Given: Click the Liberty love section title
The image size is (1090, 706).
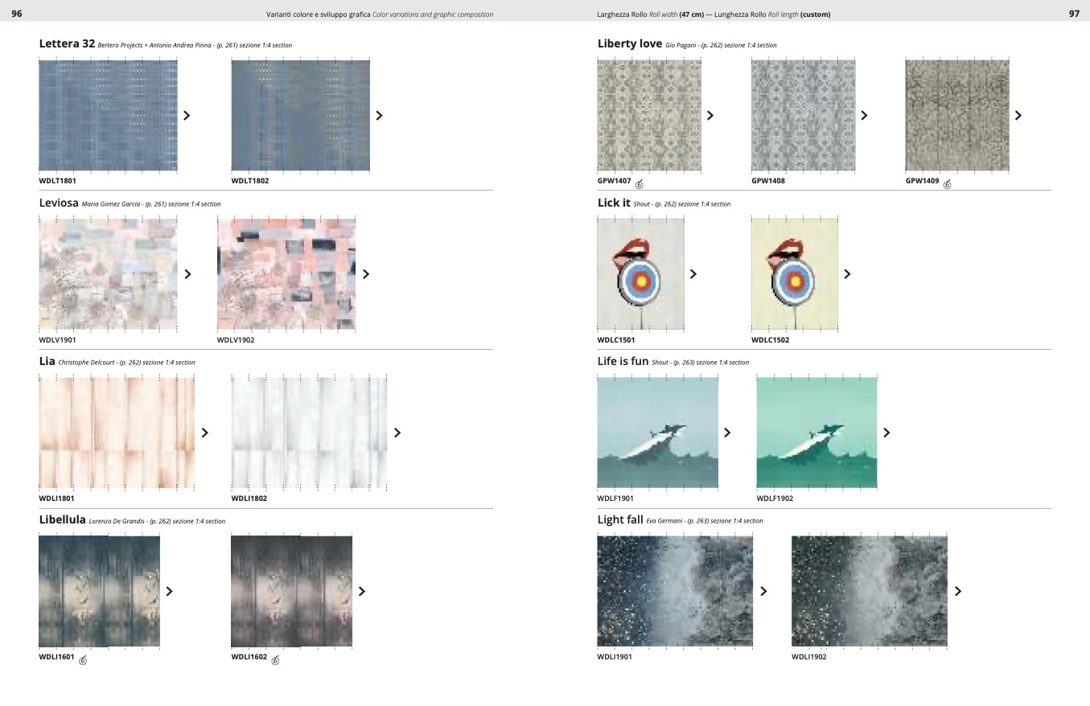Looking at the screenshot, I should [x=630, y=43].
